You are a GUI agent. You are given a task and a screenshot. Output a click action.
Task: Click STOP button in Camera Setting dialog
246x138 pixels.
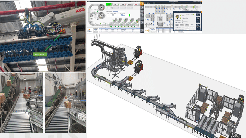pyautogui.click(x=198, y=18)
